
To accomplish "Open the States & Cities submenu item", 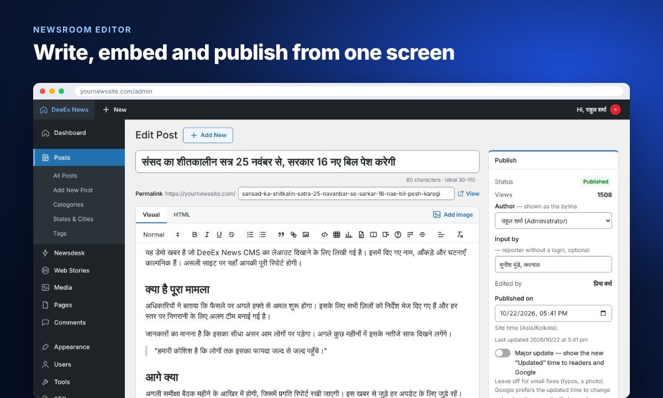I will (x=73, y=219).
